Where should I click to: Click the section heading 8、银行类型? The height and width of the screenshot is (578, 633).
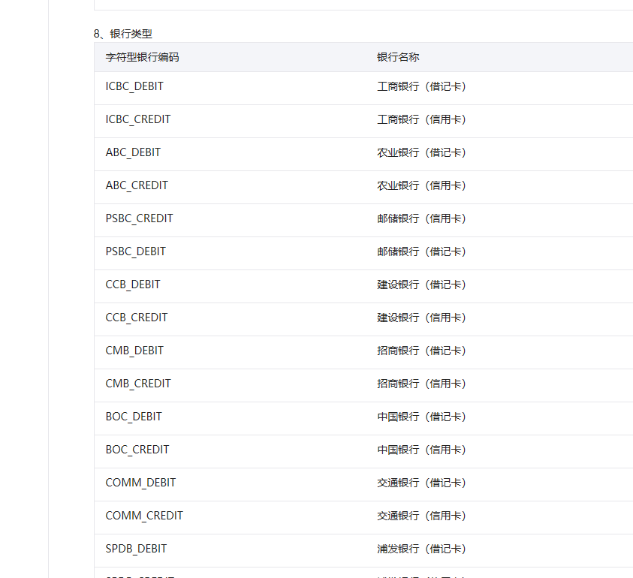[122, 34]
